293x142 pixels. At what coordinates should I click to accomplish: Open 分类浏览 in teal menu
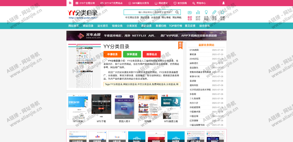point(132,26)
